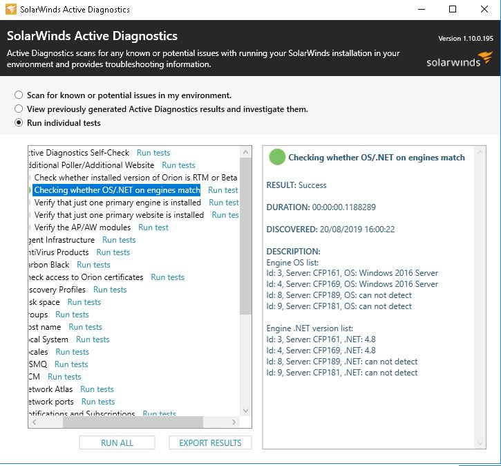Click the results panel scroll down arrow
This screenshot has height=466, width=501.
click(x=480, y=442)
